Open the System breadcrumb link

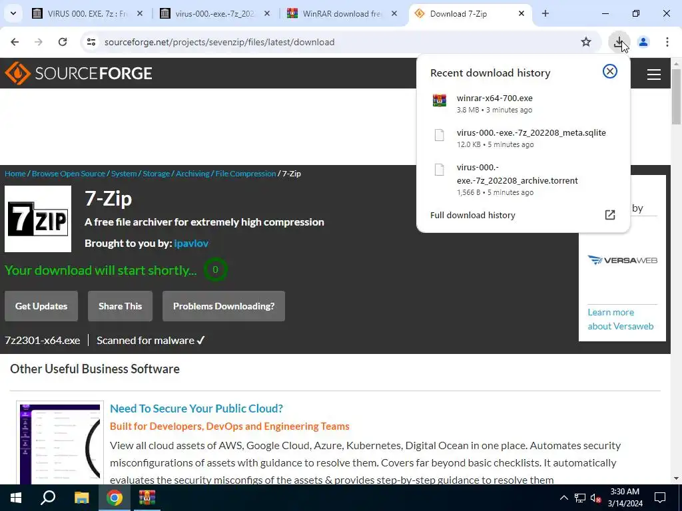point(124,174)
